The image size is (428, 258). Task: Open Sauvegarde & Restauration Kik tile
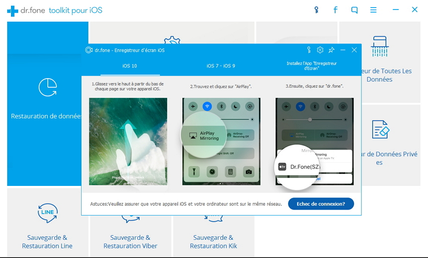coord(213,236)
